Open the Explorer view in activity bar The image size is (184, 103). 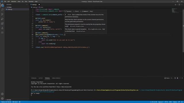pyautogui.click(x=2, y=5)
